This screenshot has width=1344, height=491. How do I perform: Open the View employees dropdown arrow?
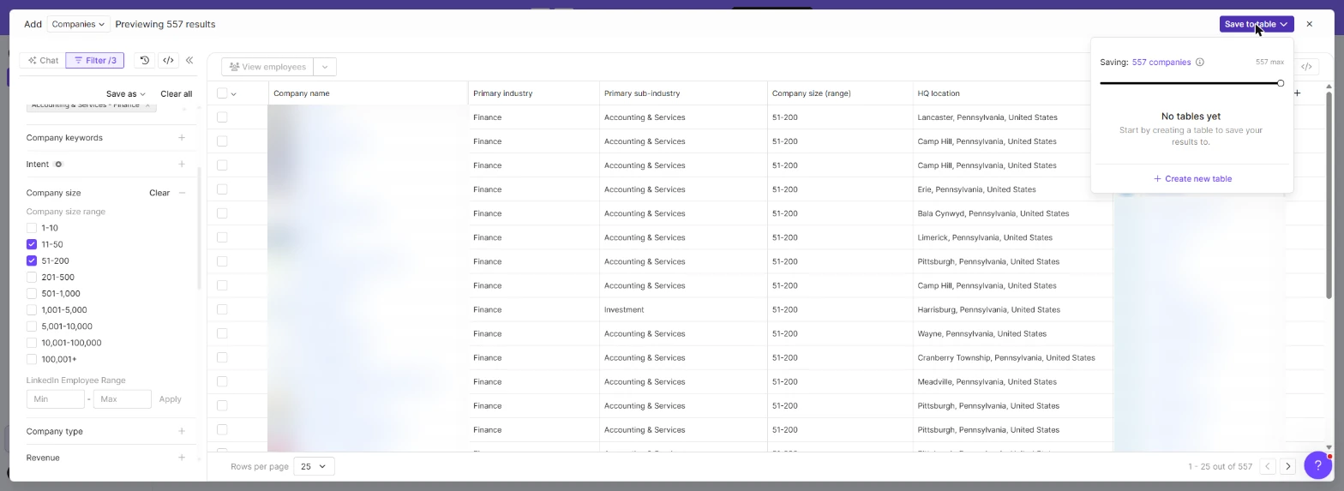click(325, 67)
